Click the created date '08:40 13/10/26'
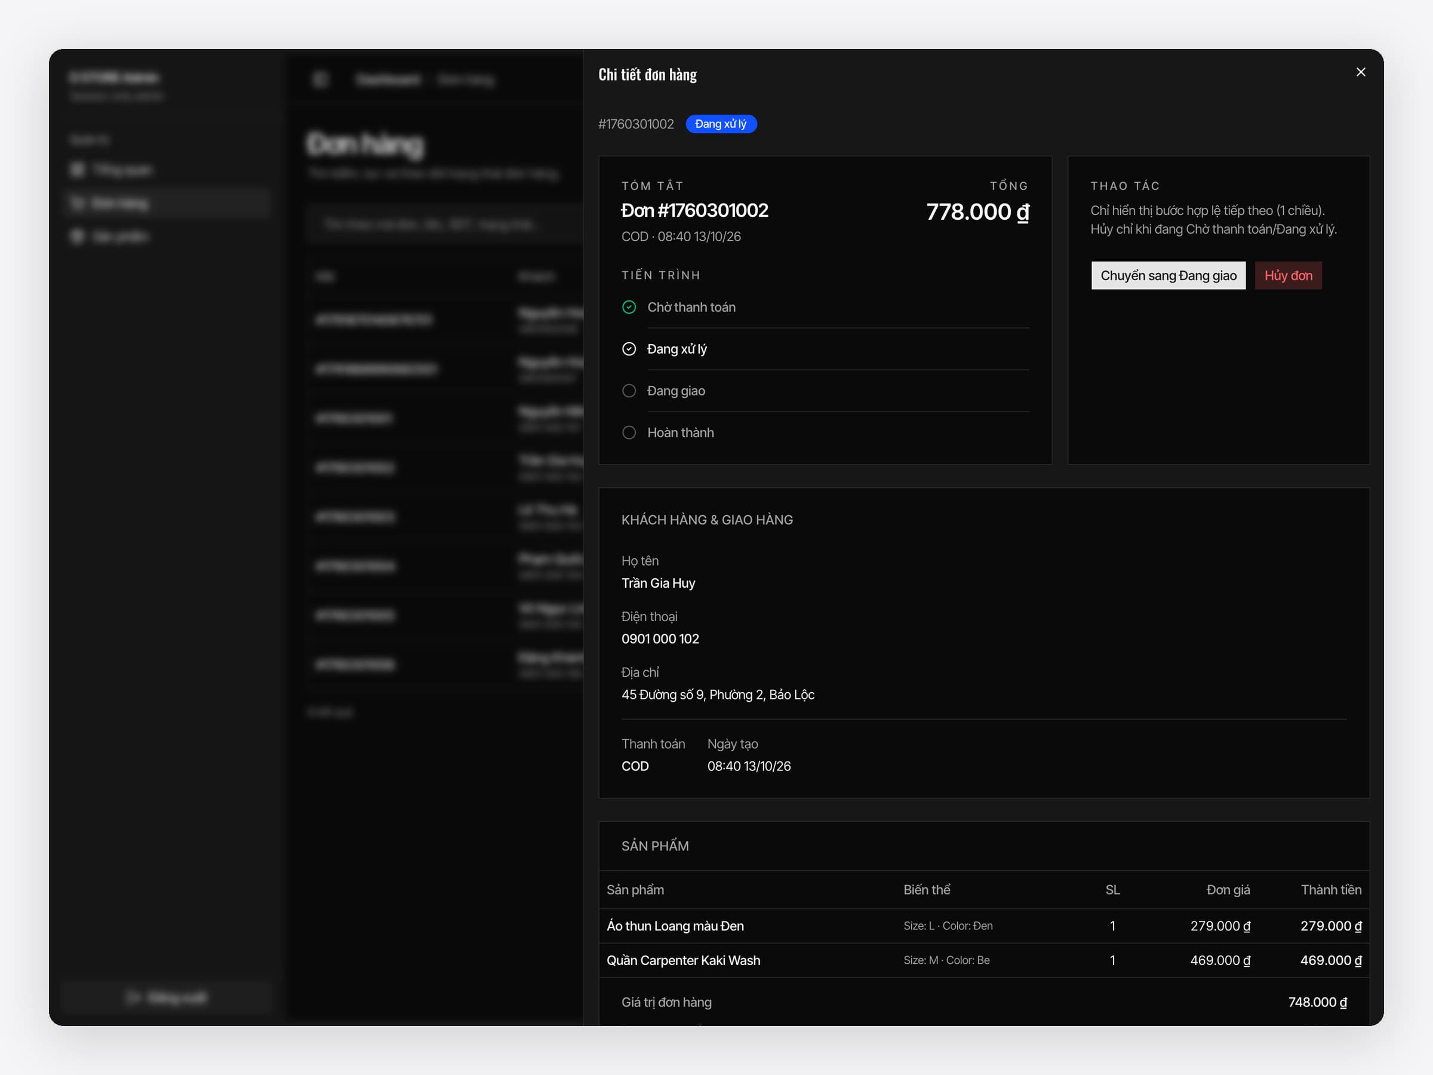Image resolution: width=1433 pixels, height=1075 pixels. click(x=749, y=766)
